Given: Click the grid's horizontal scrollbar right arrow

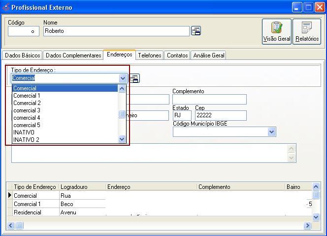Looking at the screenshot, I should tap(307, 226).
